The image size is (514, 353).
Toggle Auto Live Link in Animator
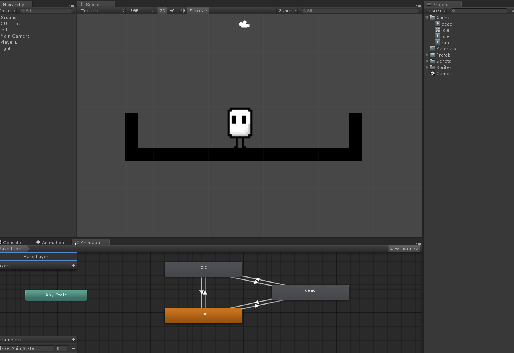click(x=404, y=249)
